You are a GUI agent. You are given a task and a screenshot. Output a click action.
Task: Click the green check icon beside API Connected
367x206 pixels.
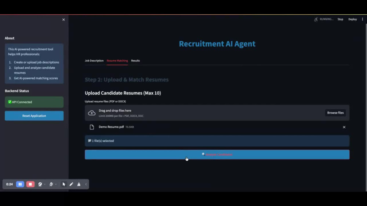pyautogui.click(x=10, y=102)
